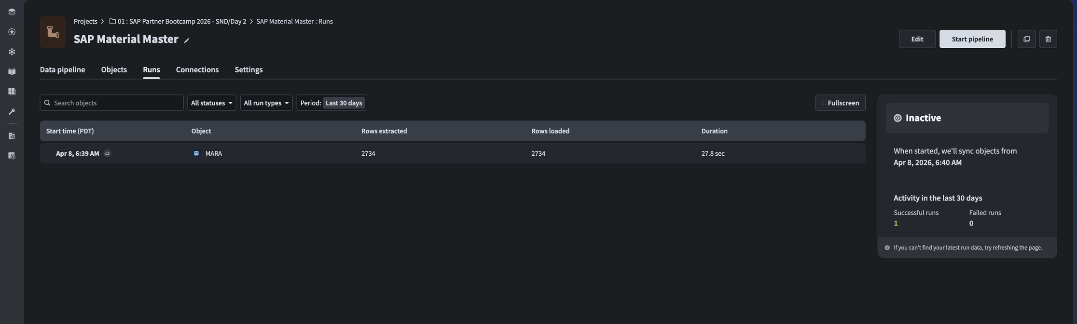Click pencil icon to rename SAP Material Master

186,40
